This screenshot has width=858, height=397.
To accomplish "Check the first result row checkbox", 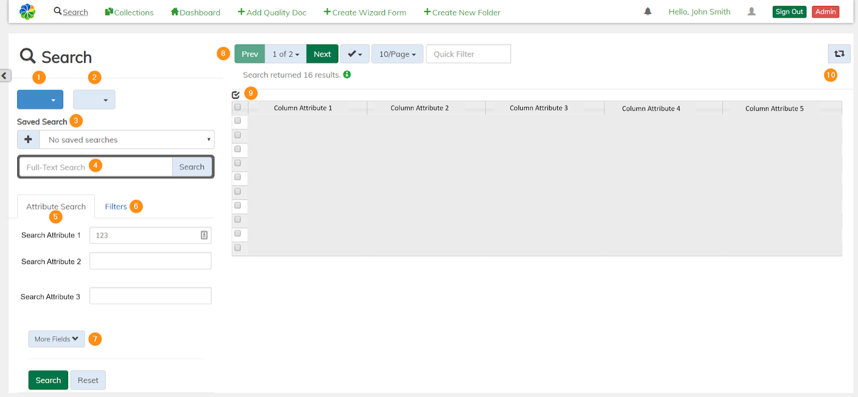I will point(238,121).
